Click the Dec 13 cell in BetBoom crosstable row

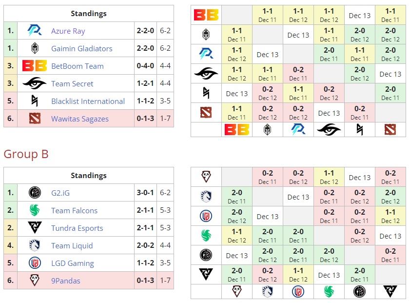359,16
